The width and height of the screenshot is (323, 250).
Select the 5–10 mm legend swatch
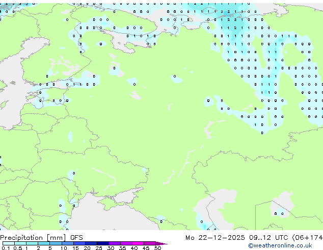(x=56, y=243)
